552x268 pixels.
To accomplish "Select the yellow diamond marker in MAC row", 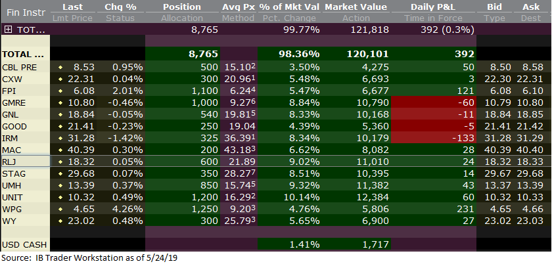I will [x=60, y=150].
